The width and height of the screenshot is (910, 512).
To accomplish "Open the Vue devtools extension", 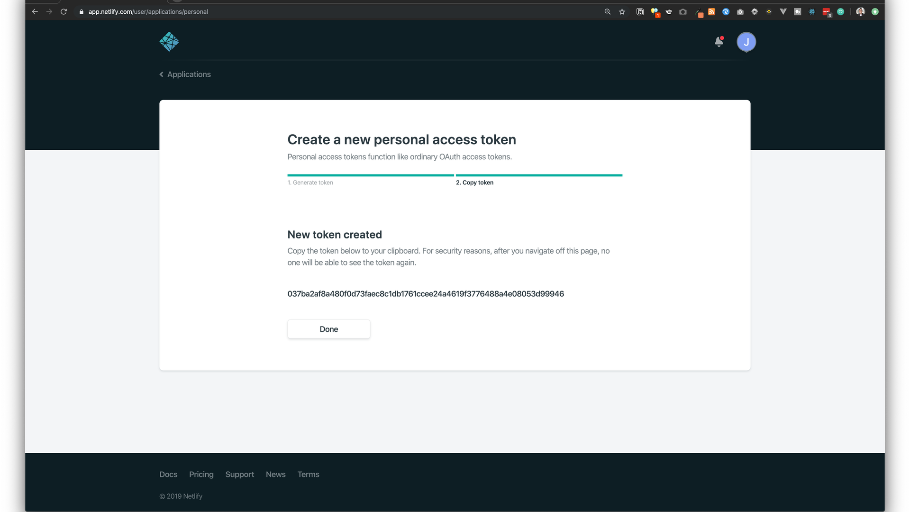I will pyautogui.click(x=783, y=12).
